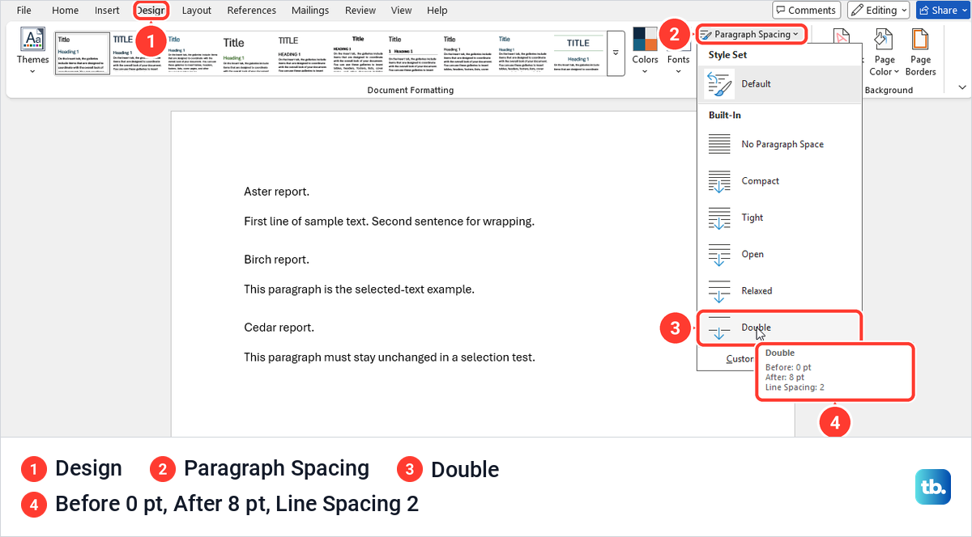Switch to the Home tab
972x537 pixels.
65,11
